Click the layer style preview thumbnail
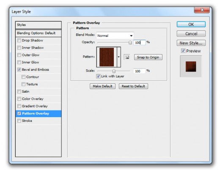 click(191, 66)
